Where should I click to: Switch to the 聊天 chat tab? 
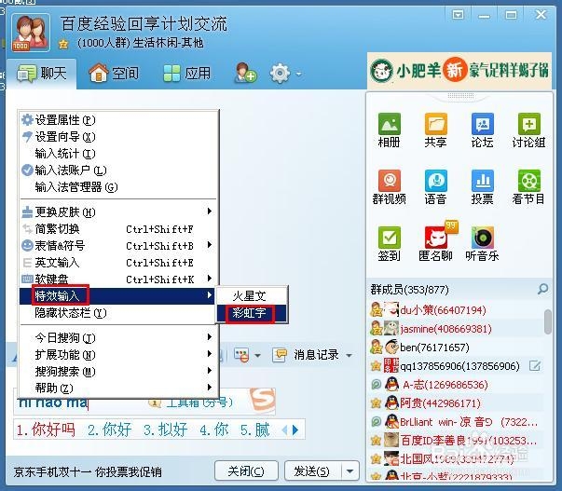tap(41, 74)
